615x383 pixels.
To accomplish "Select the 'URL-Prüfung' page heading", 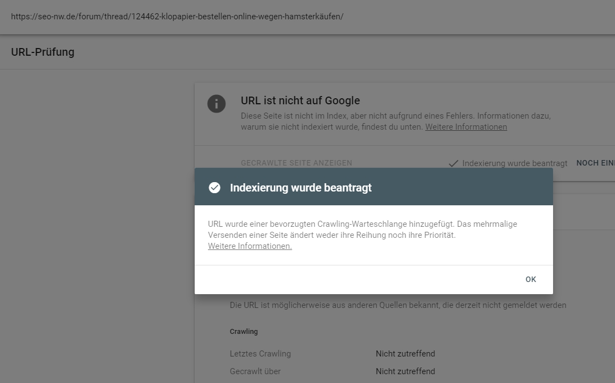I will click(43, 52).
